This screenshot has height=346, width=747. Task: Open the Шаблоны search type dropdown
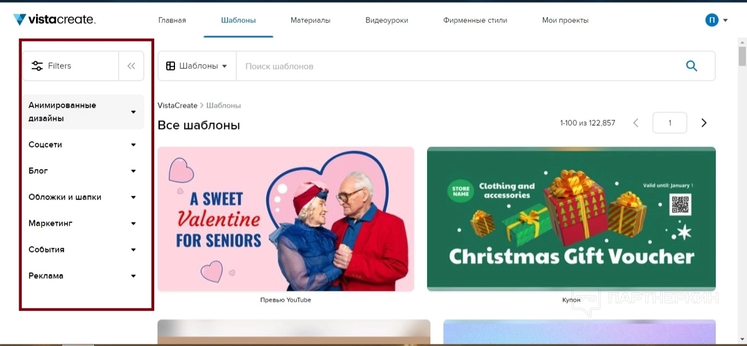click(197, 66)
